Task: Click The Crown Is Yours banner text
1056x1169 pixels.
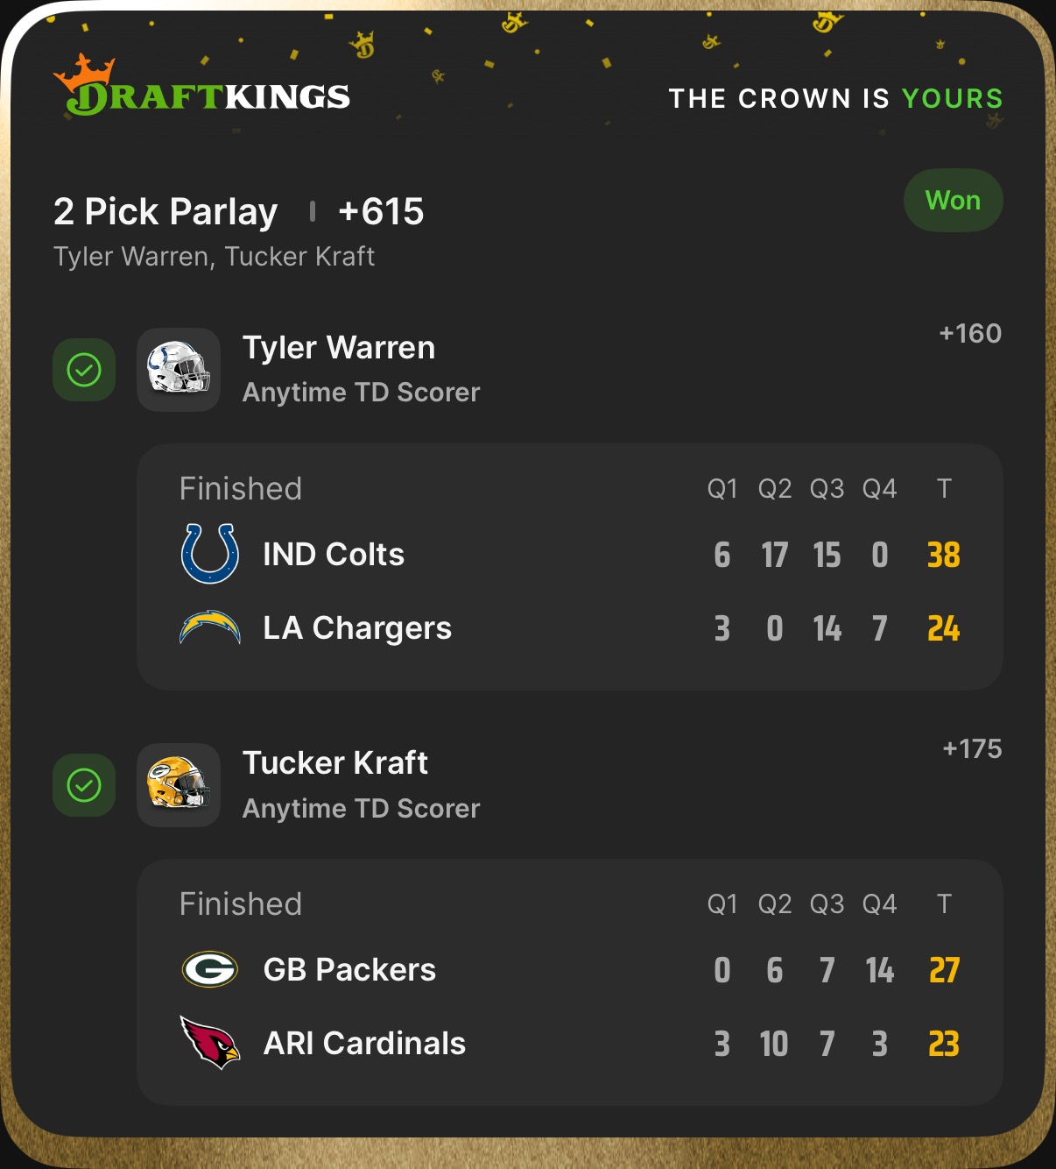Action: (835, 98)
